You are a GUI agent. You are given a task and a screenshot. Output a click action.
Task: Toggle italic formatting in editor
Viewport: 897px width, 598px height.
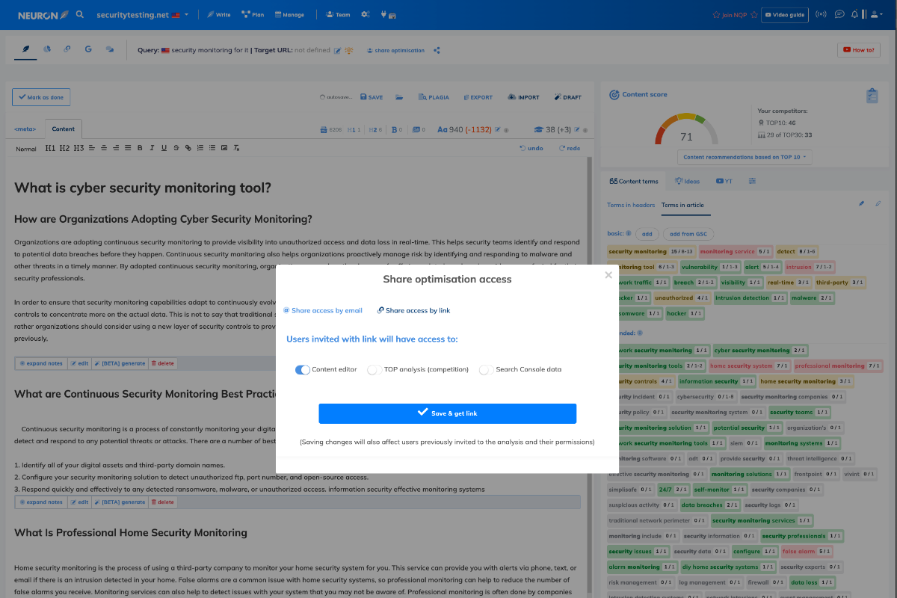click(x=152, y=148)
